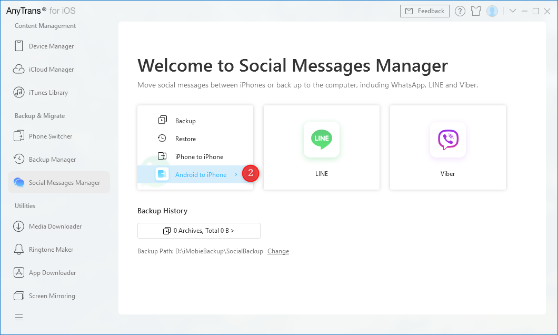This screenshot has height=335, width=558.
Task: Open Media Downloader in the sidebar
Action: [59, 226]
